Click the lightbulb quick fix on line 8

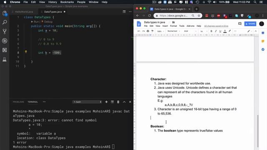tap(26, 52)
